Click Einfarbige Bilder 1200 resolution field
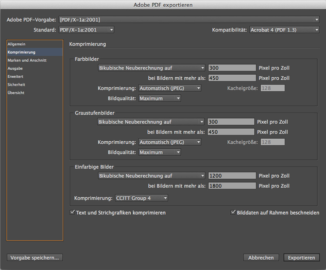 [232, 176]
